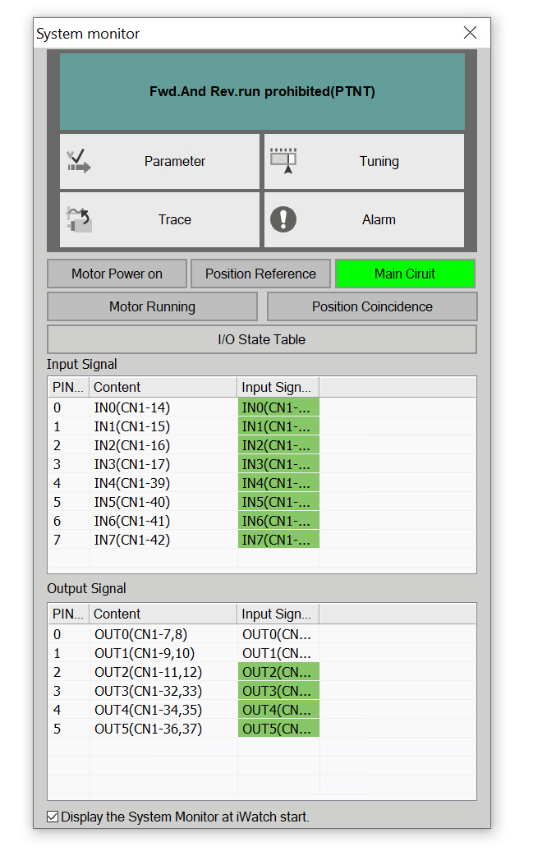Click green IN4 input signal status cell
Viewport: 533px width, 856px height.
point(278,483)
